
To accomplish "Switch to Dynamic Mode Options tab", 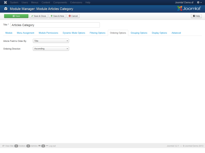I will (74, 33).
